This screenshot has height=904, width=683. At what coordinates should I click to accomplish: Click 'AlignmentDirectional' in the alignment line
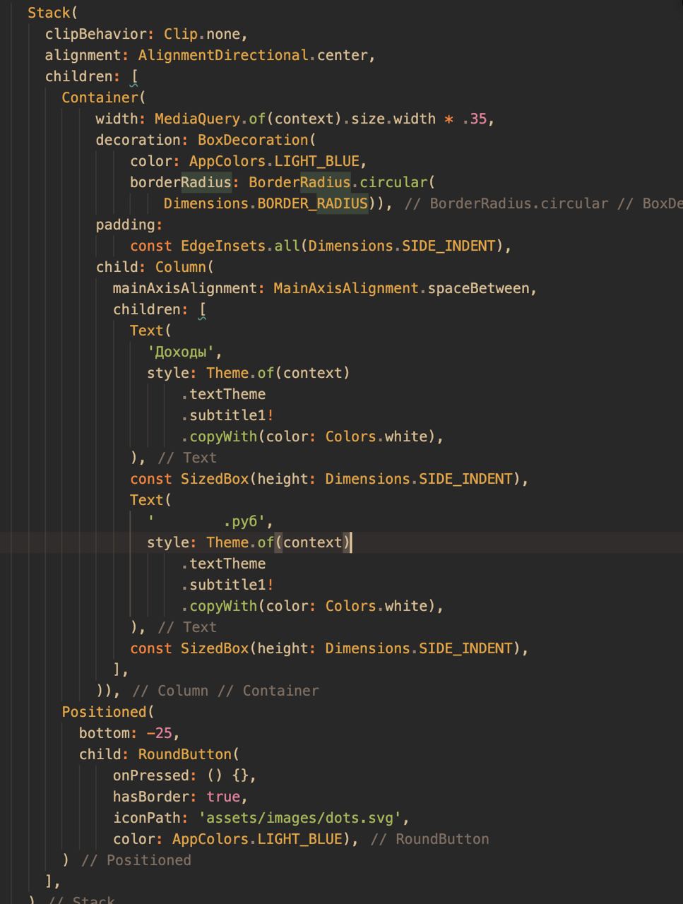point(223,55)
